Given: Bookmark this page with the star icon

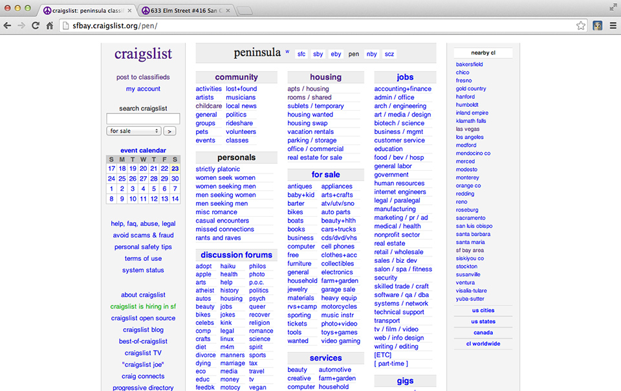Looking at the screenshot, I should pyautogui.click(x=581, y=26).
